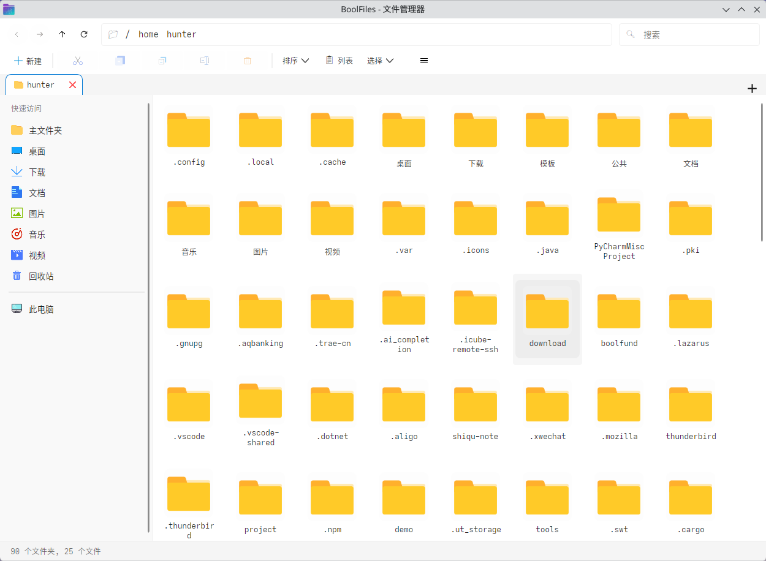The image size is (766, 561).
Task: Click the window chevron-down button in title bar
Action: coord(726,9)
